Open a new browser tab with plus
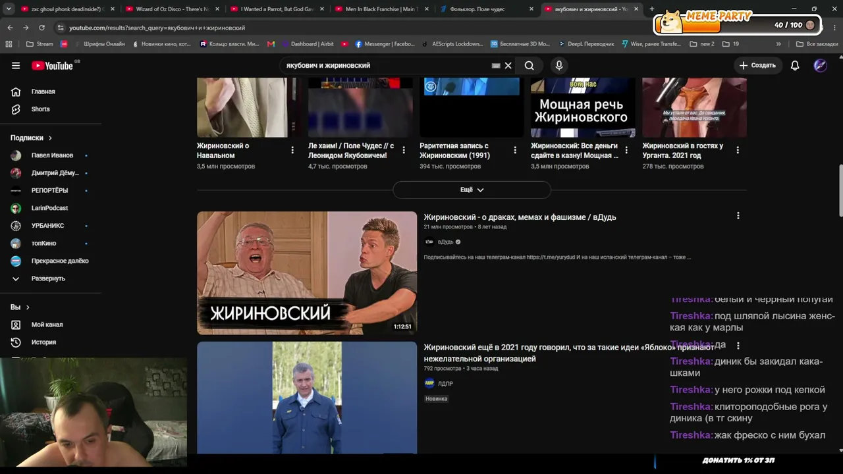The width and height of the screenshot is (843, 474). point(651,9)
